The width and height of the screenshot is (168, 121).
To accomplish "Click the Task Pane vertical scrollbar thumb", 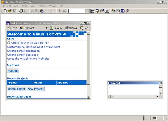I will coord(88,60).
